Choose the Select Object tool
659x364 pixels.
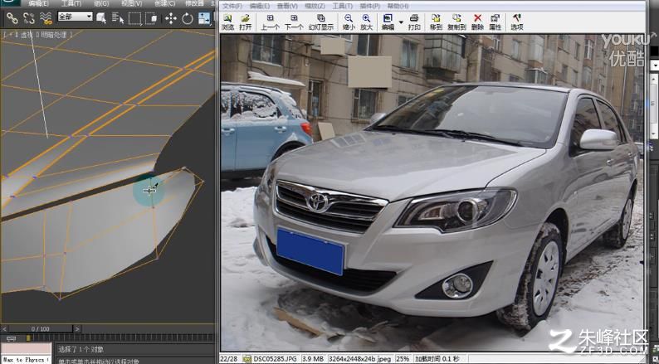click(101, 18)
